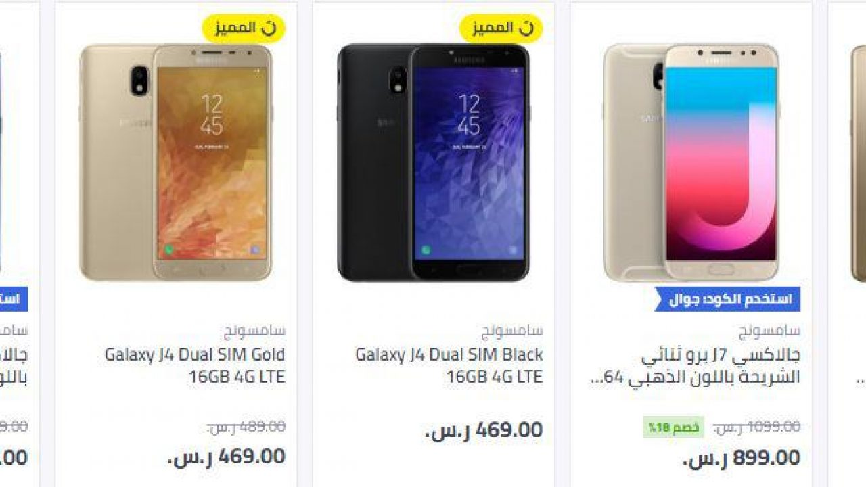
Task: Click the استخدم الكود: جوال promo banner
Action: (x=727, y=299)
